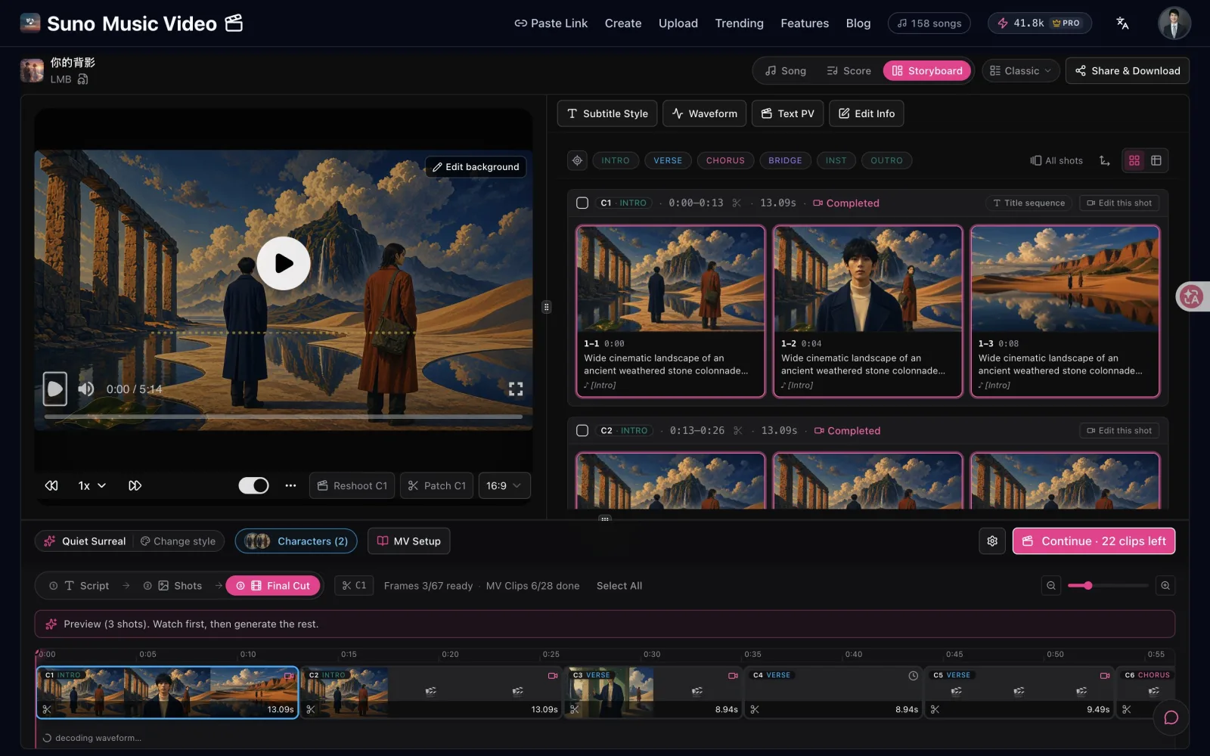Switch to the Song tab
This screenshot has width=1210, height=756.
click(x=785, y=70)
